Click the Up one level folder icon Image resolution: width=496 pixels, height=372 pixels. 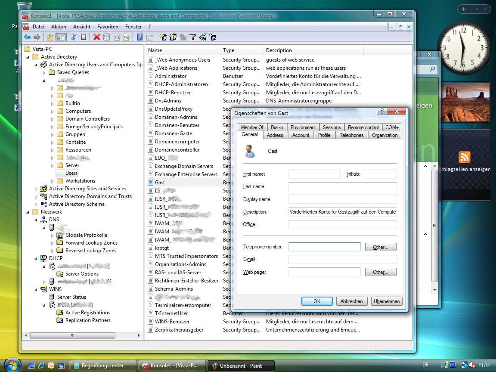pos(50,37)
